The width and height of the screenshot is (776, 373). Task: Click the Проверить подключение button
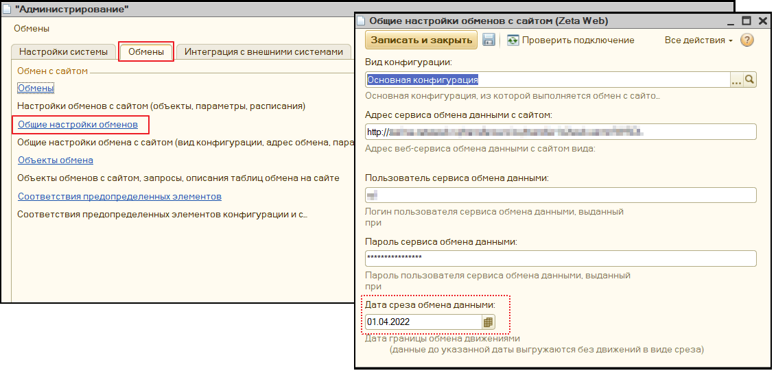(571, 40)
